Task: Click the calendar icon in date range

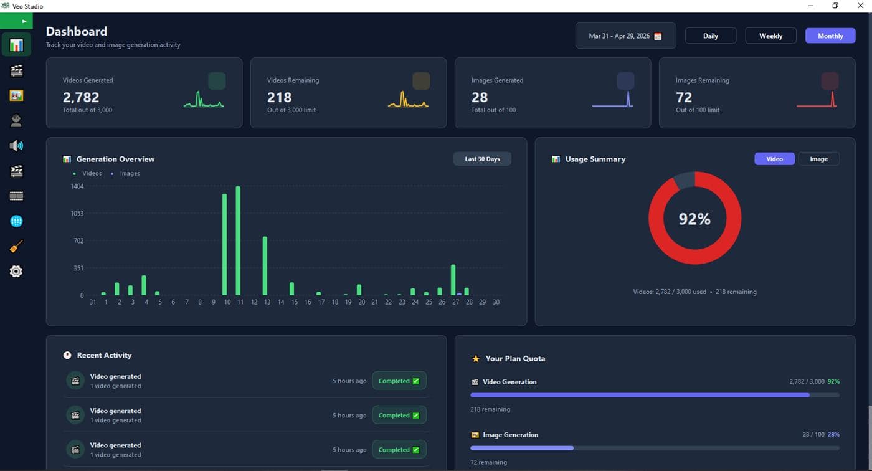Action: coord(658,36)
